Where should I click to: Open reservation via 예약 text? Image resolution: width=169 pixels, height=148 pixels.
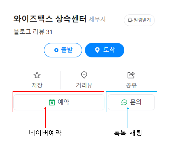tap(63, 102)
